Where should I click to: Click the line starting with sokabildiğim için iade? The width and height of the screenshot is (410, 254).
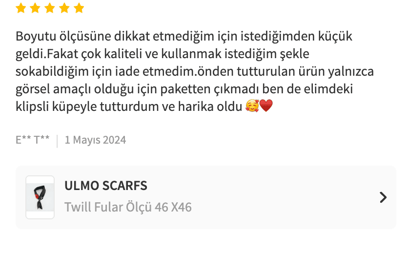pyautogui.click(x=195, y=71)
